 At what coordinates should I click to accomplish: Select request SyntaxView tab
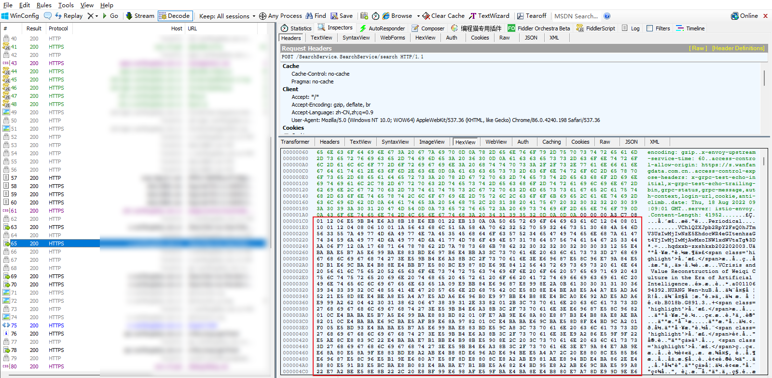pyautogui.click(x=356, y=38)
